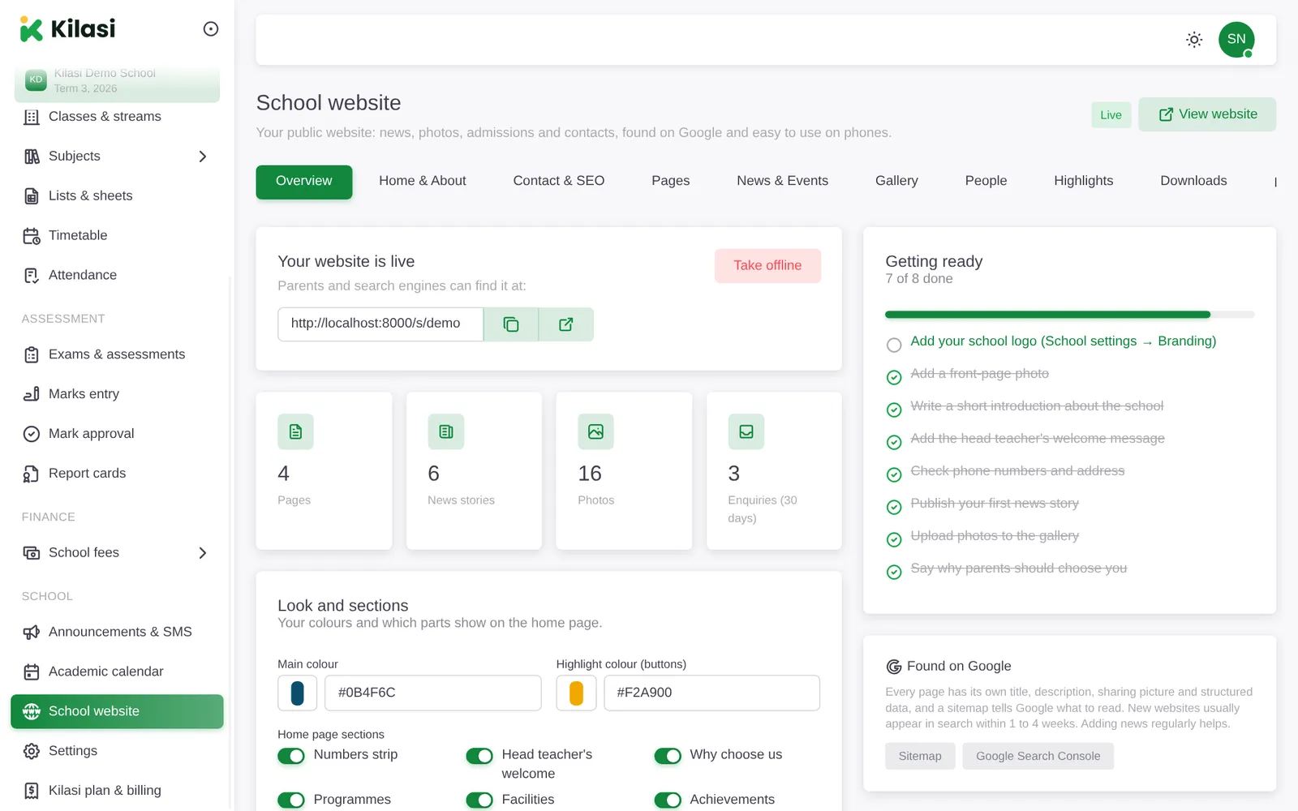Toggle Head teacher's welcome section
1298x811 pixels.
pos(479,756)
